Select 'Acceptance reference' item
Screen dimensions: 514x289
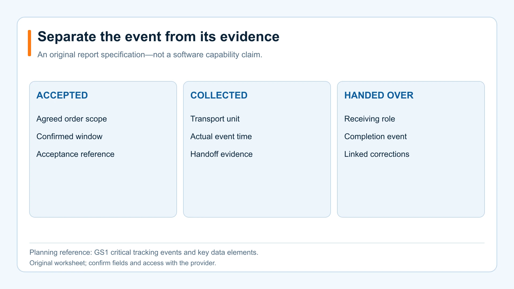click(75, 154)
